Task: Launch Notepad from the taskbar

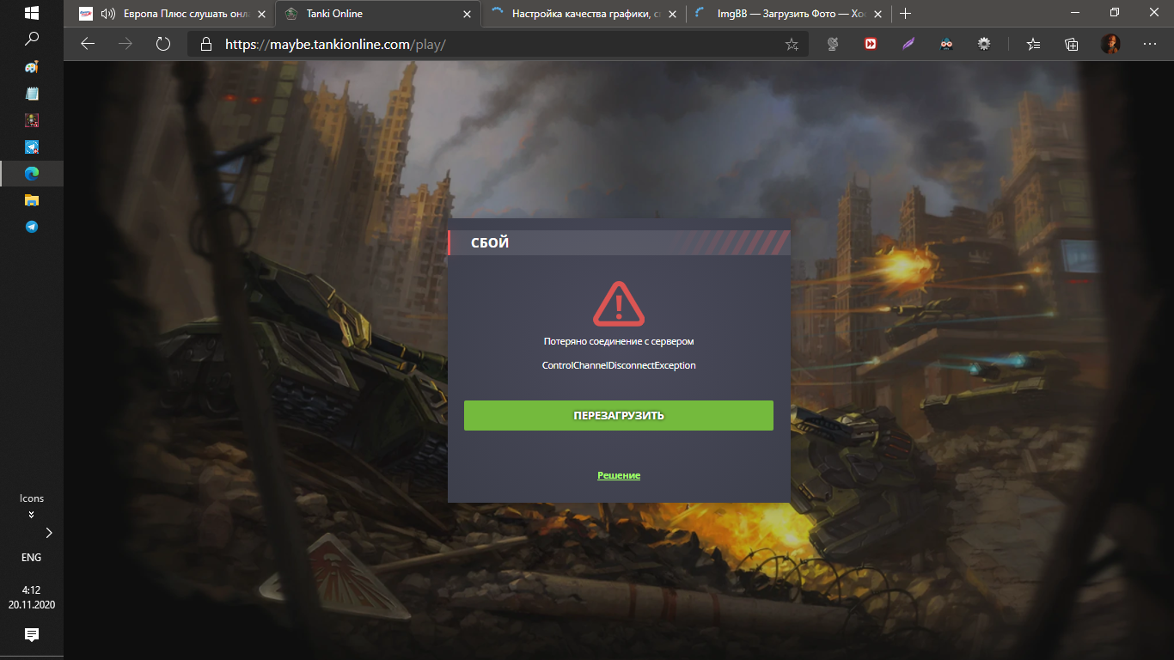Action: coord(32,94)
